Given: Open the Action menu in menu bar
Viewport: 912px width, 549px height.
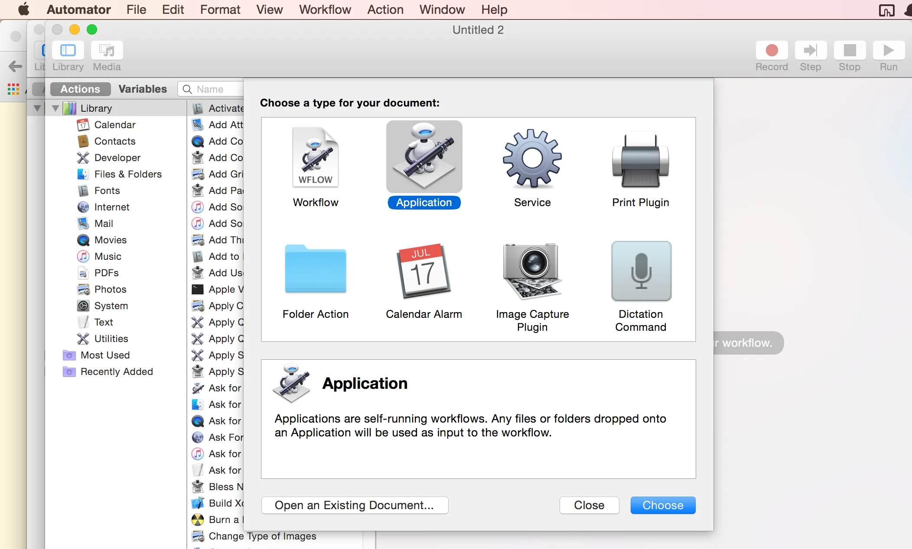Looking at the screenshot, I should point(385,10).
